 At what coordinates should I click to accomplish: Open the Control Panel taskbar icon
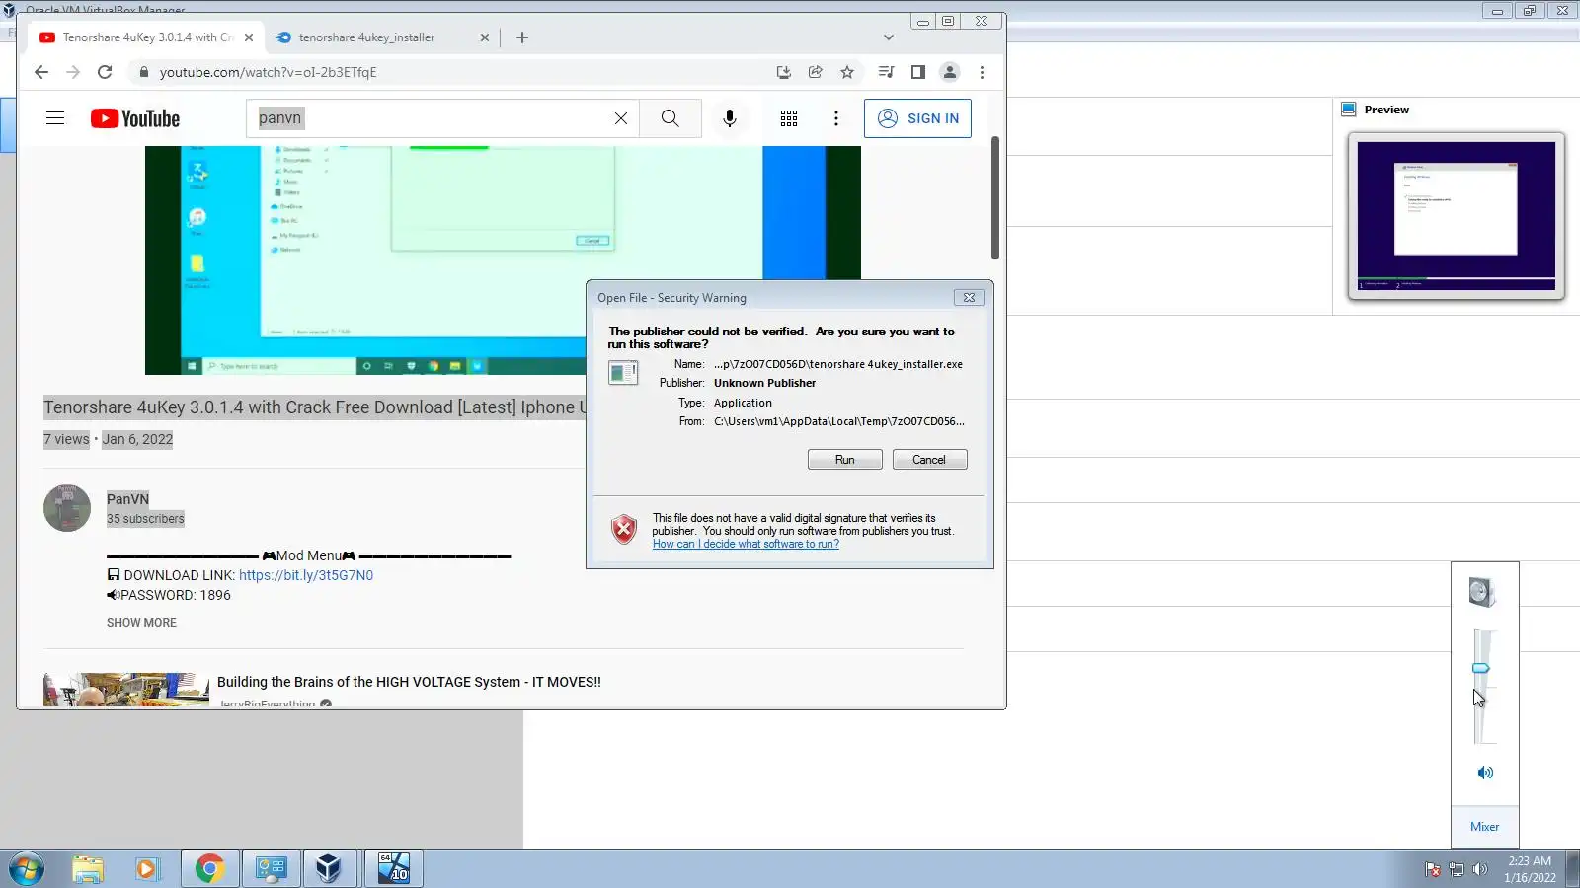pyautogui.click(x=270, y=869)
